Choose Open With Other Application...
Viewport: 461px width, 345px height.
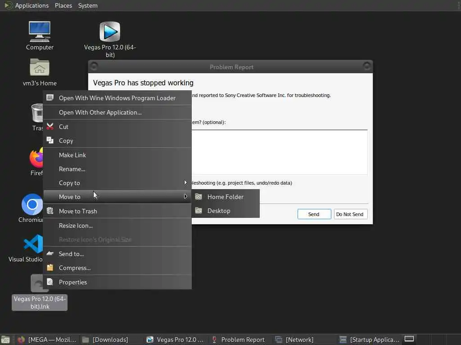(x=118, y=112)
